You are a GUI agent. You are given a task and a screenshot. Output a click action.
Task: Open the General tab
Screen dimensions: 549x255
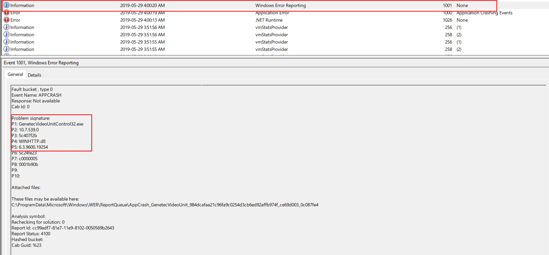coord(15,74)
